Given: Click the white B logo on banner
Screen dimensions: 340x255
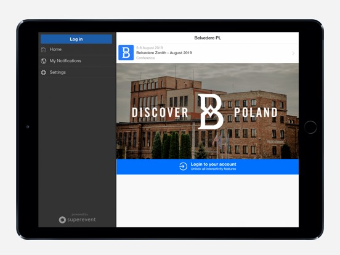Looking at the screenshot, I should click(x=210, y=111).
